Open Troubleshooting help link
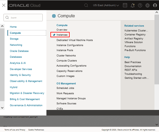The width and height of the screenshot is (159, 132). (x=133, y=74)
